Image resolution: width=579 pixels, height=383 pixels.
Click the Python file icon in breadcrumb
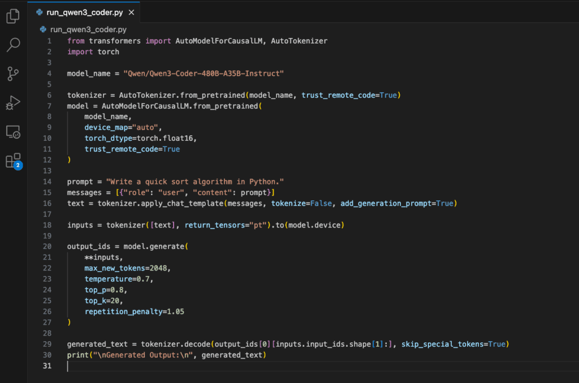[43, 29]
